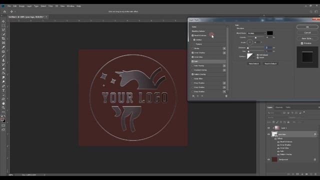Open the Move tool preset picker arrow
The width and height of the screenshot is (320, 180).
coord(15,11)
